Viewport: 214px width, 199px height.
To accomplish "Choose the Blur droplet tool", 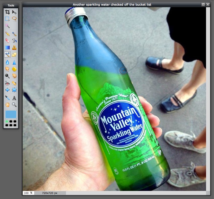I will coord(7,62).
